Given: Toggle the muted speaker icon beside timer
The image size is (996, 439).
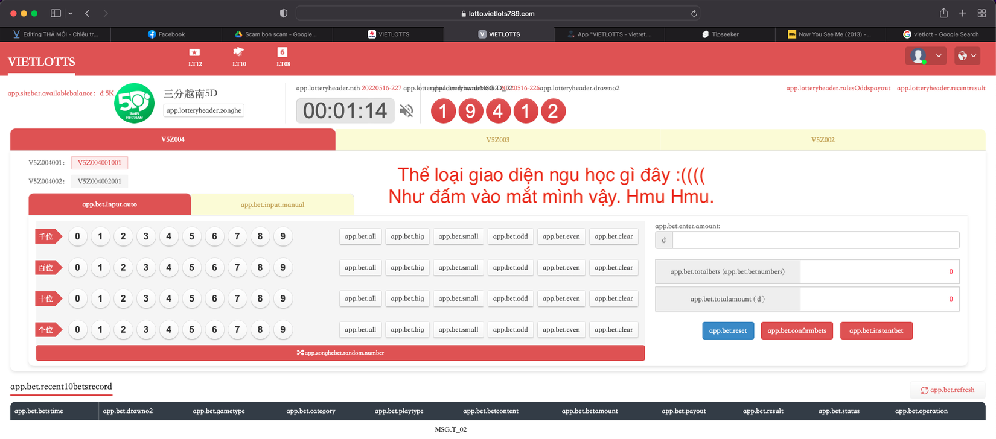Looking at the screenshot, I should click(406, 110).
